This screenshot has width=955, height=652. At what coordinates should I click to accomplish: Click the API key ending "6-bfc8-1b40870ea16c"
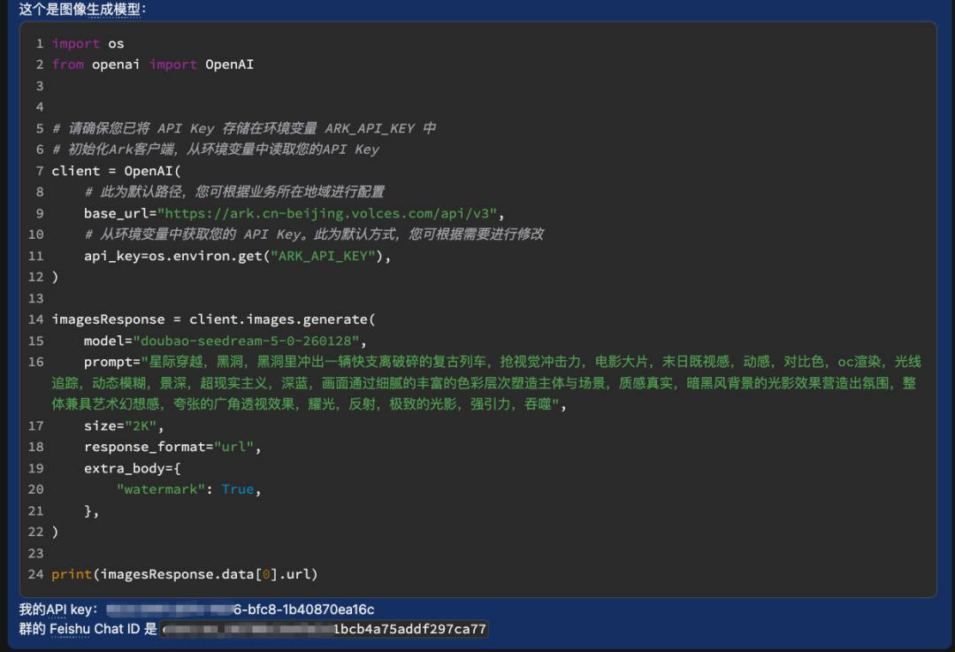point(240,610)
